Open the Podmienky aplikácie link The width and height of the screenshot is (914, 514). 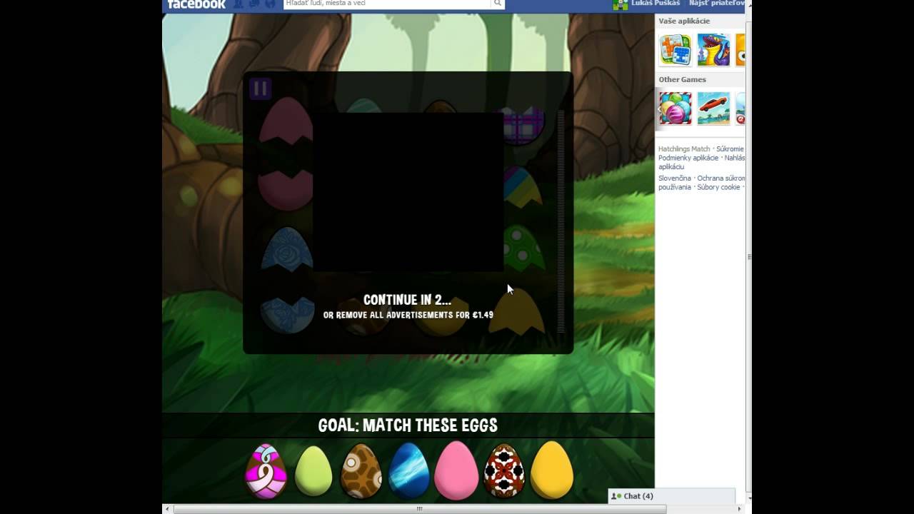pyautogui.click(x=688, y=158)
